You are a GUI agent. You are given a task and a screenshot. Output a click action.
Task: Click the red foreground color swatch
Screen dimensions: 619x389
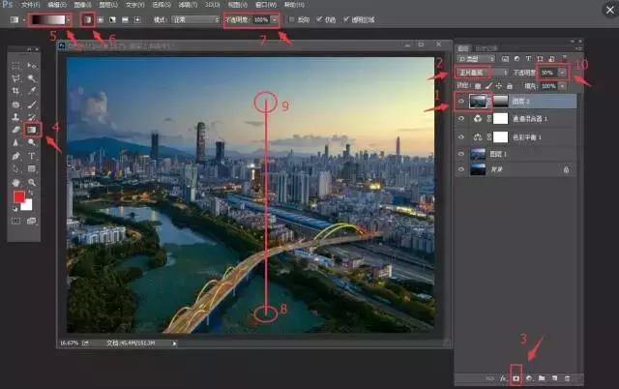pyautogui.click(x=17, y=197)
